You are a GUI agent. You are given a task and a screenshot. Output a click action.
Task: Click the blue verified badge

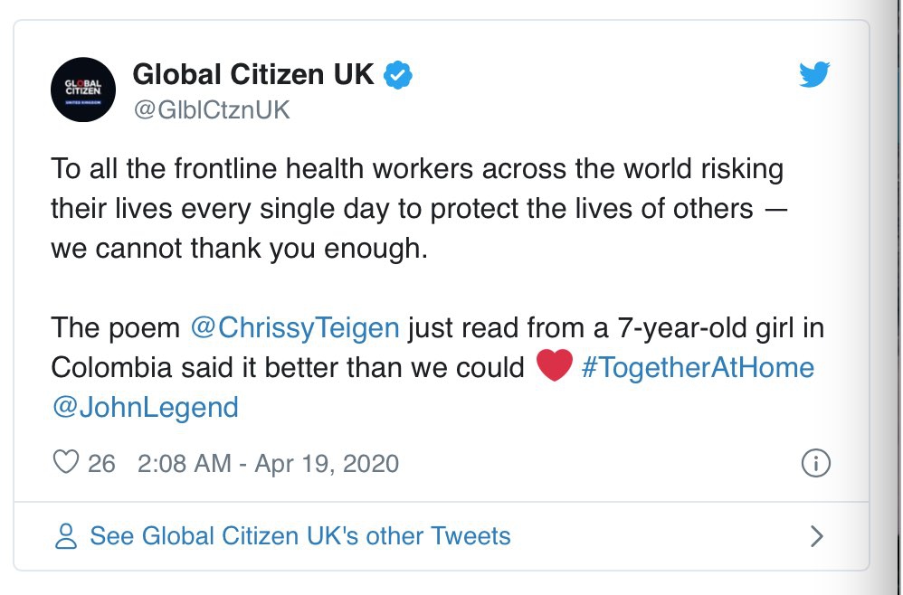click(x=399, y=75)
